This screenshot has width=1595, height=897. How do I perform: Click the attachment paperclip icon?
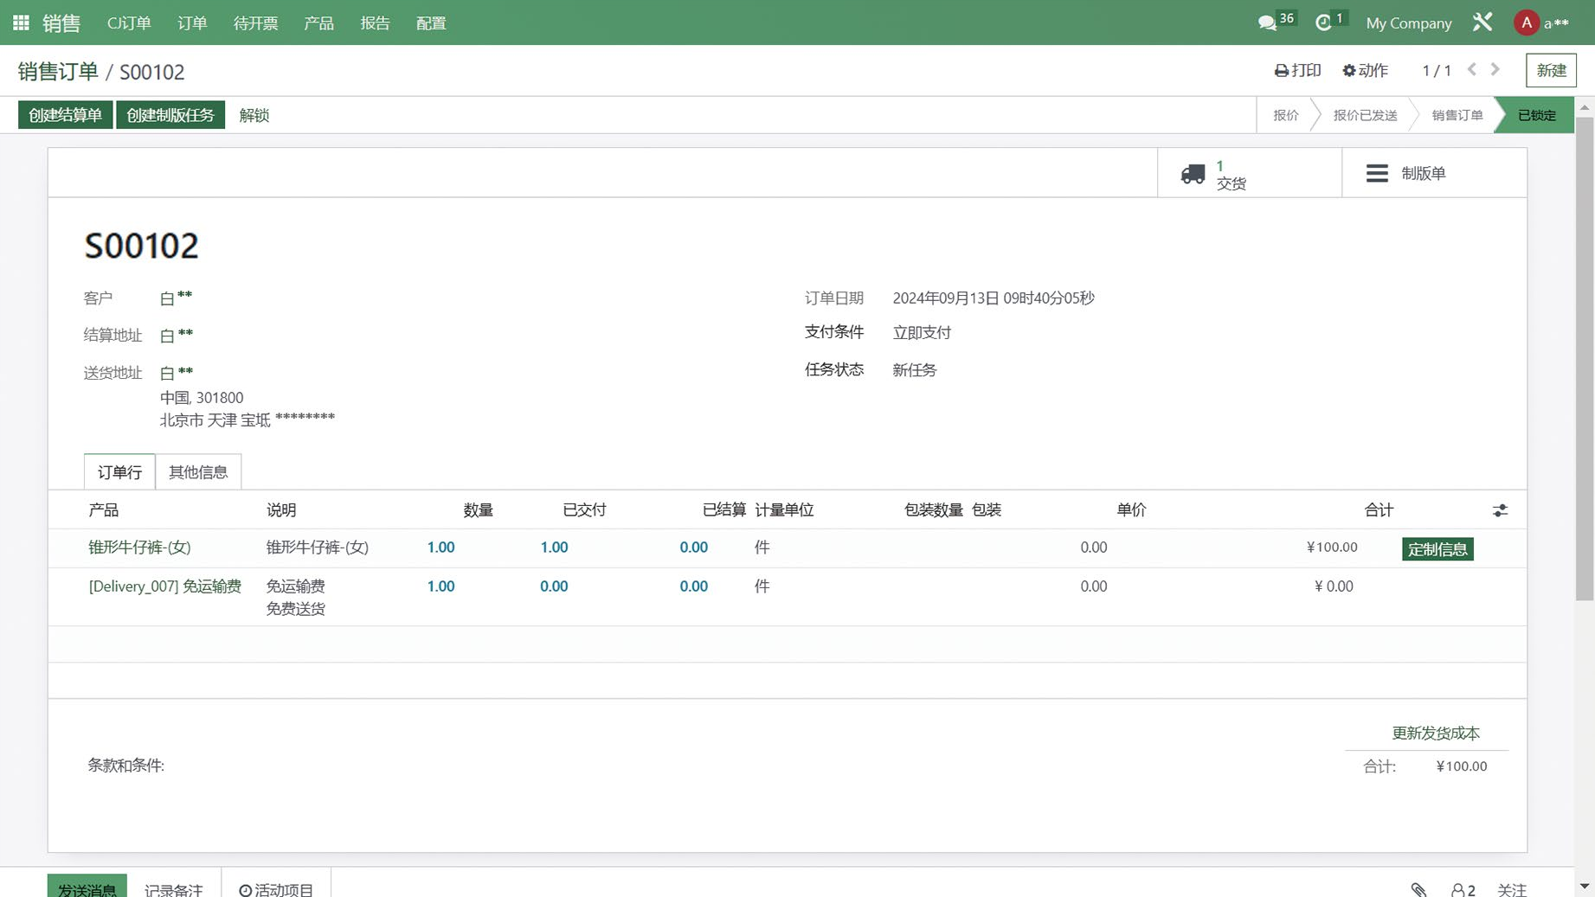(x=1418, y=889)
